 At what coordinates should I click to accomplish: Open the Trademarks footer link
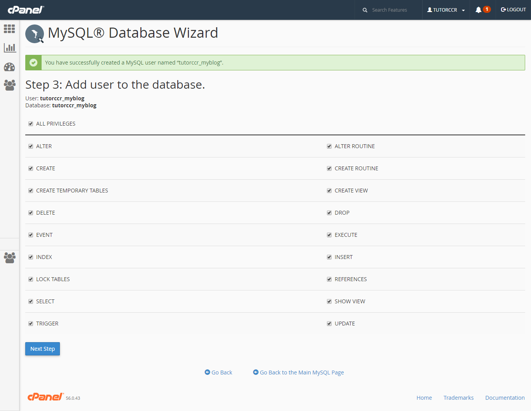click(x=458, y=398)
